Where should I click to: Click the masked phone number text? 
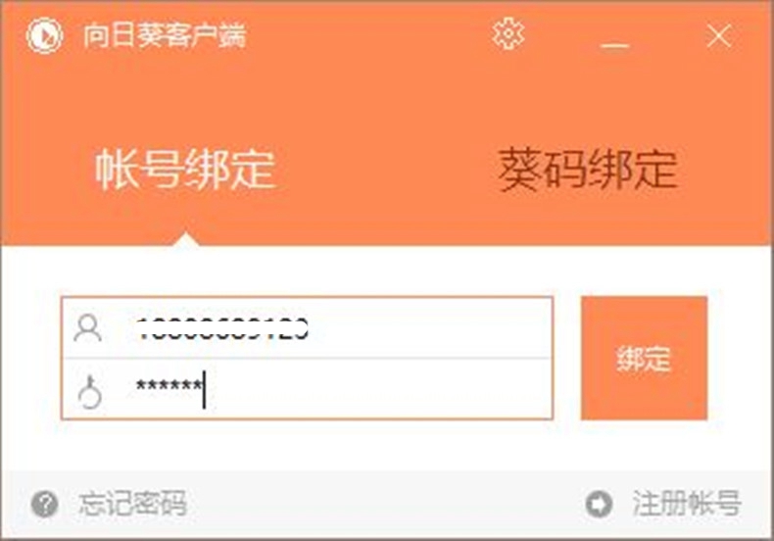click(x=222, y=328)
